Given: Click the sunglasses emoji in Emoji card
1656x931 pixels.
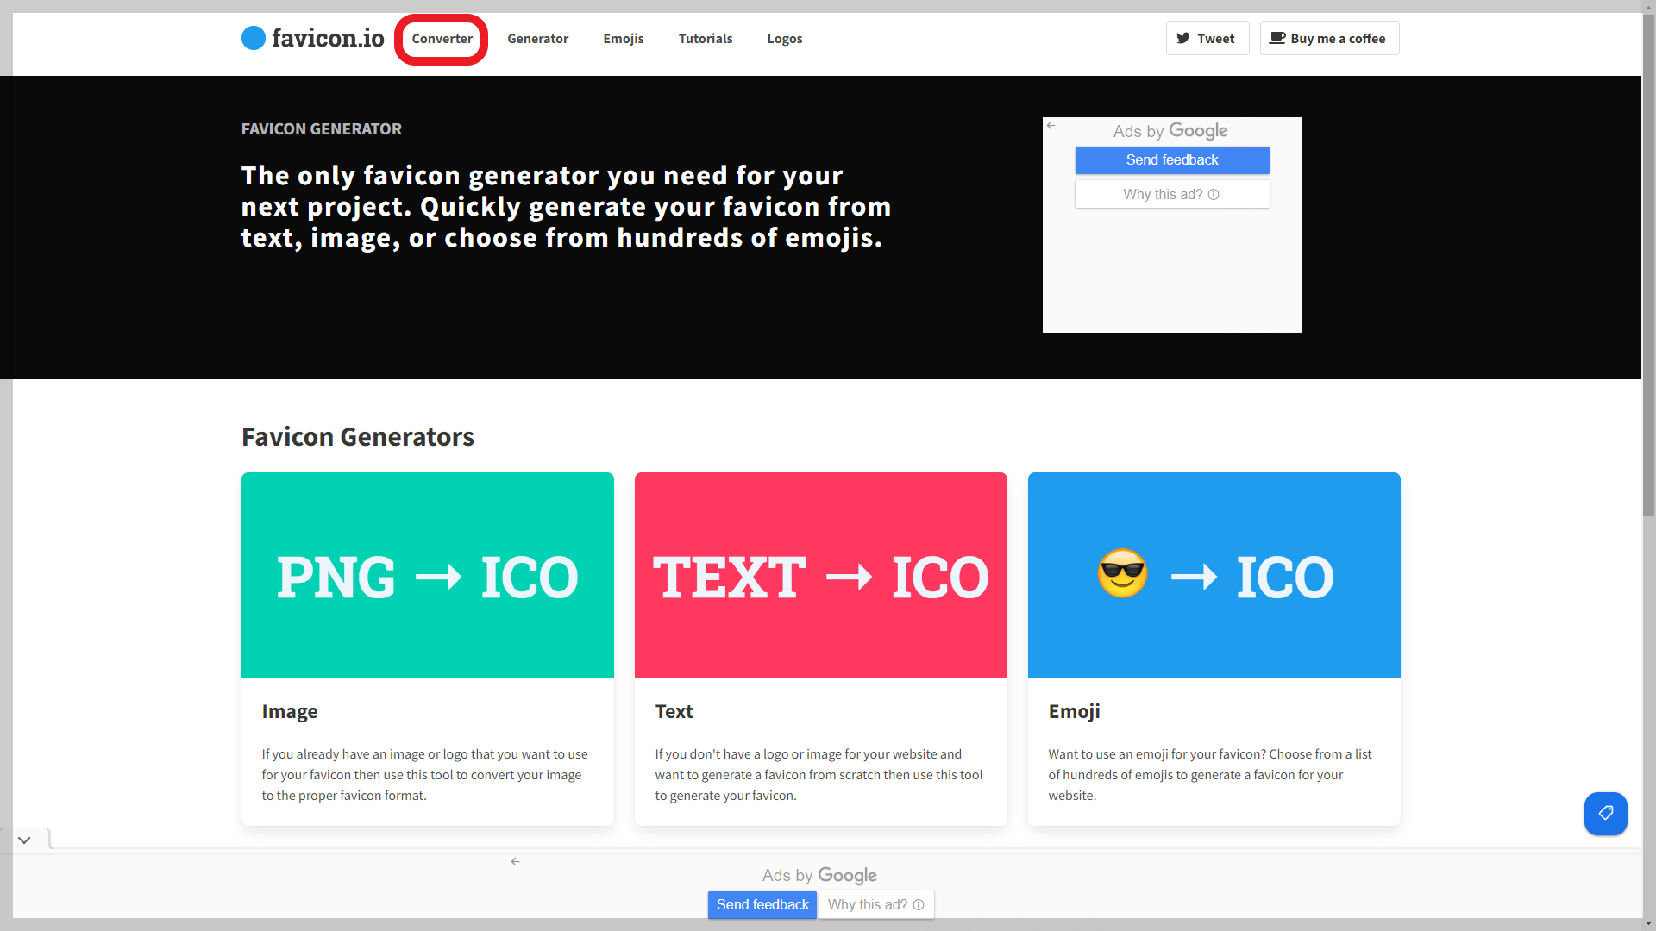Looking at the screenshot, I should [x=1122, y=574].
